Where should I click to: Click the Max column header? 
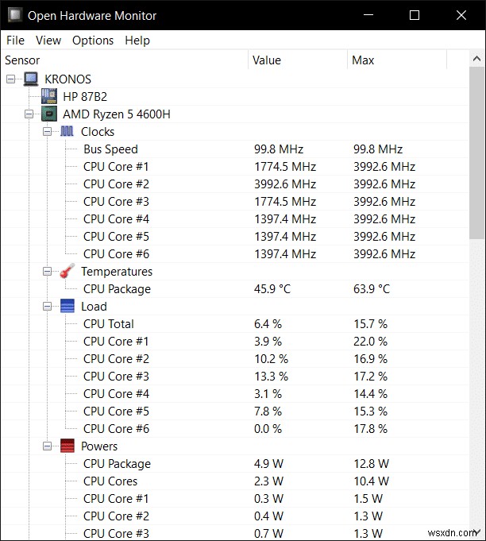363,60
